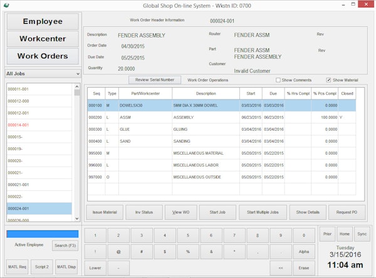The height and width of the screenshot is (278, 376).
Task: Click the job list scroll down arrow
Action: (77, 219)
